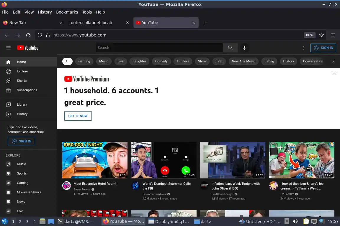Open LastWeekTonight channel link
This screenshot has height=226, width=340.
(223, 194)
